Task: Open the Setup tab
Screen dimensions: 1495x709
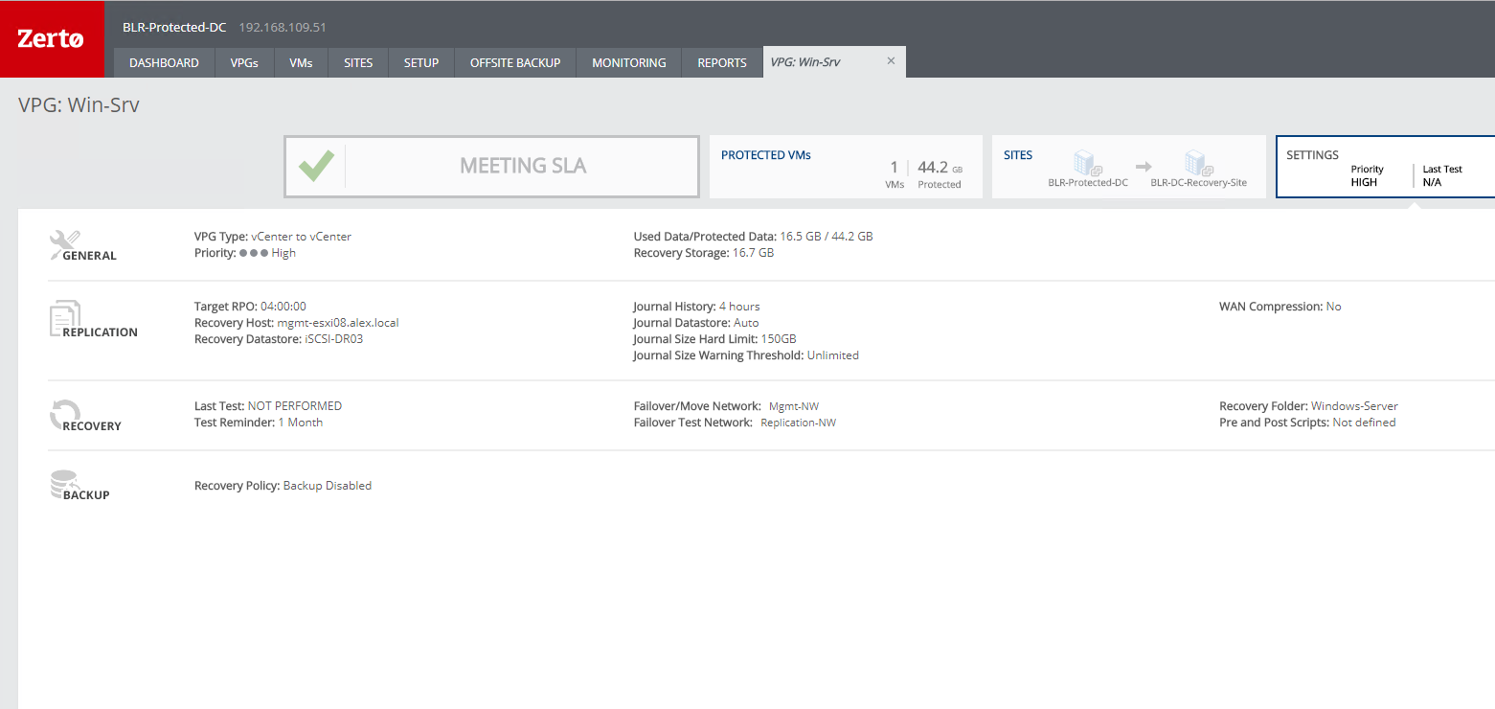Action: point(421,62)
